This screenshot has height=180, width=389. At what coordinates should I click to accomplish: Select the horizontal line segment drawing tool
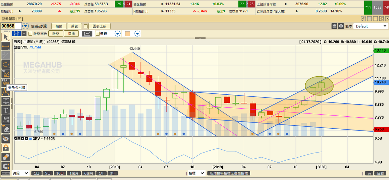tap(6, 46)
